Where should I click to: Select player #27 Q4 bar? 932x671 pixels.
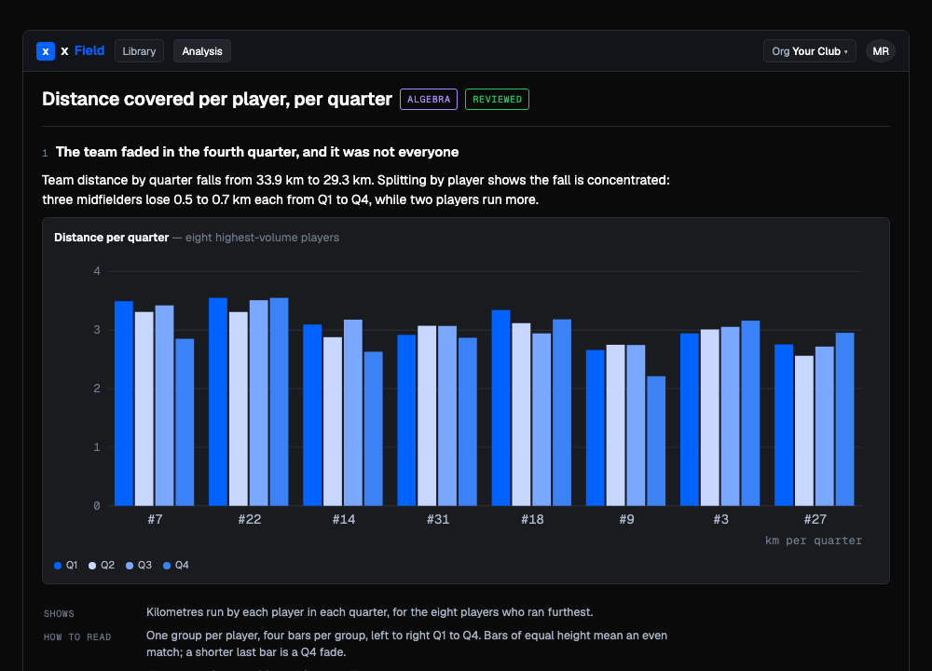click(844, 419)
